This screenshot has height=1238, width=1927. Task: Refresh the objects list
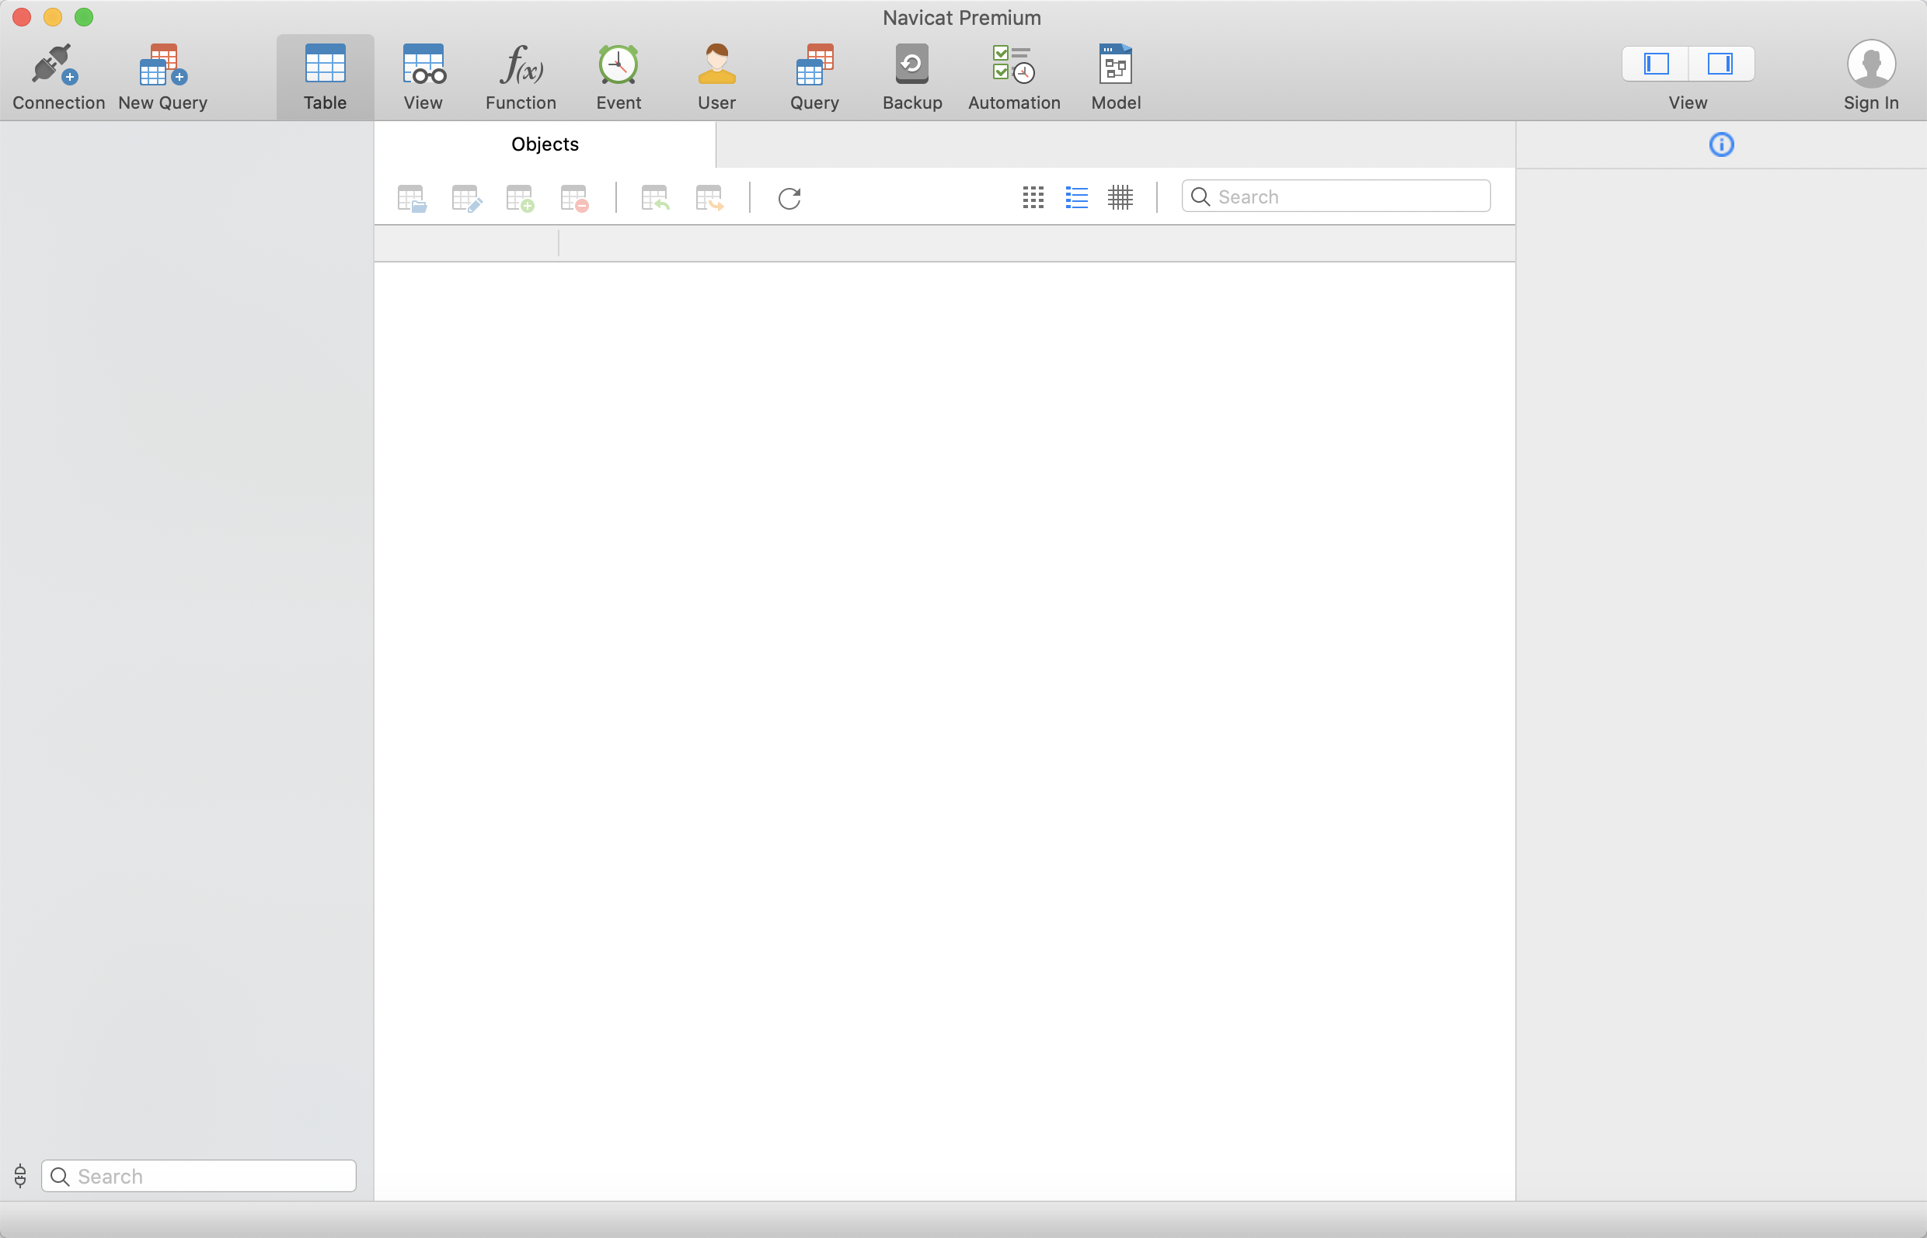(789, 199)
